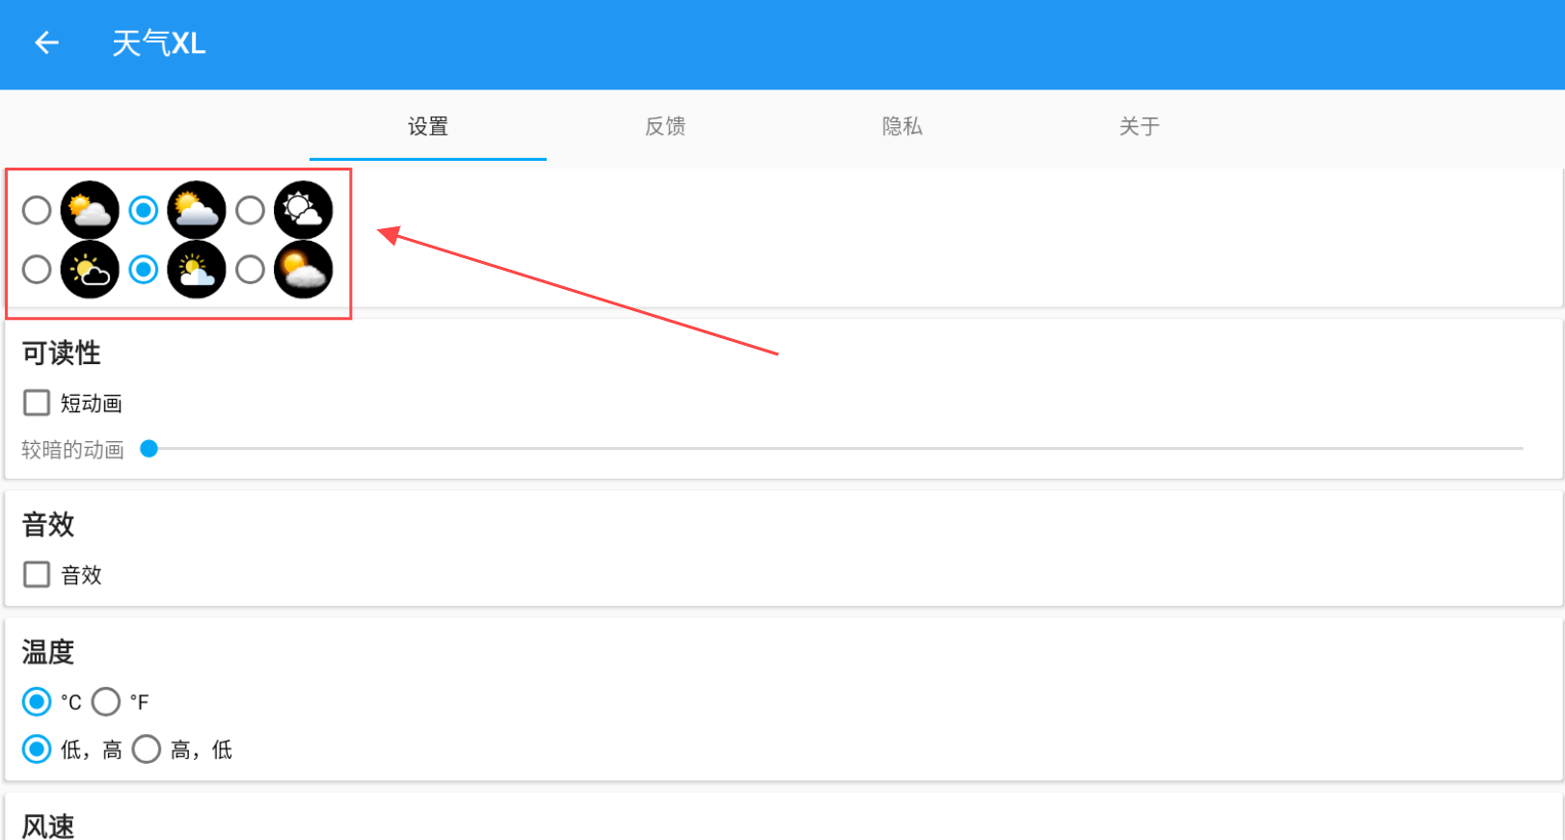Viewport: 1565px width, 840px height.
Task: Click the 较暗的动画 label text
Action: (x=73, y=450)
